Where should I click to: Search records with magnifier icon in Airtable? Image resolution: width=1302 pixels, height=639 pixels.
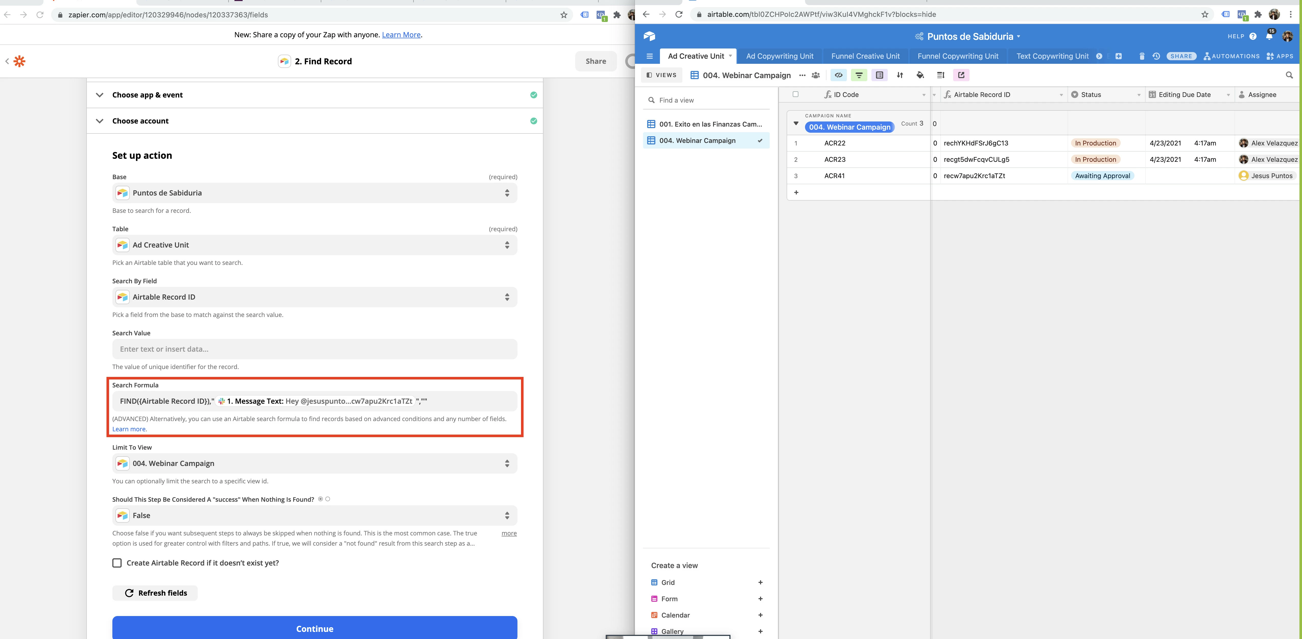(1289, 75)
